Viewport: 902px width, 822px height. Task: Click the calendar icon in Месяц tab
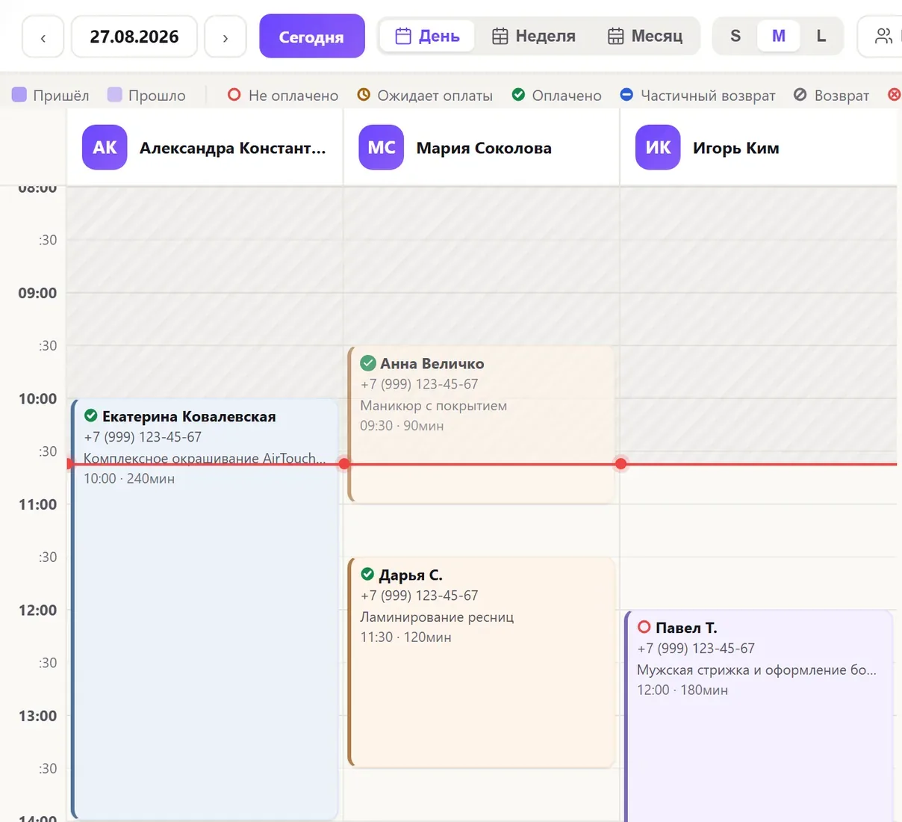click(616, 36)
